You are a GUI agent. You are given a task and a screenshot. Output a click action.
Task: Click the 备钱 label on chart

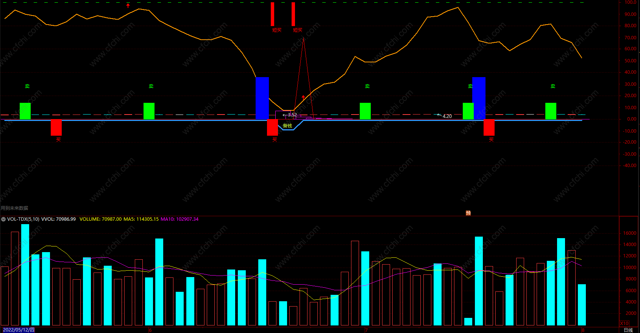[287, 126]
